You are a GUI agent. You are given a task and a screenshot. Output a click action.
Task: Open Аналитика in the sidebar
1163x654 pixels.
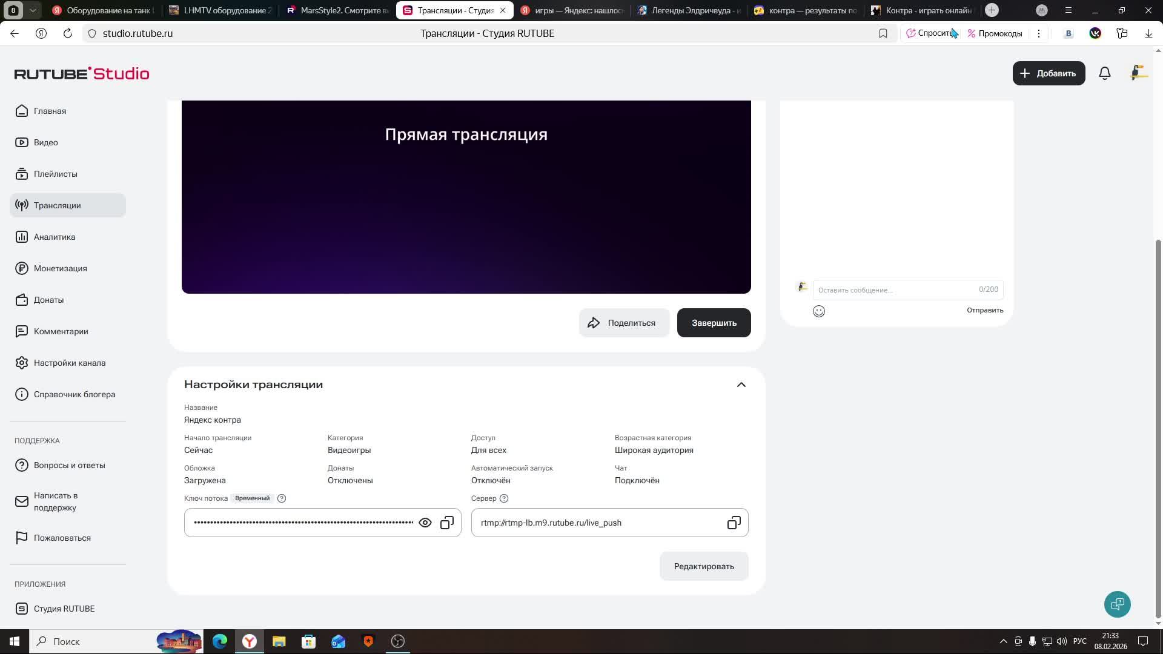[55, 237]
